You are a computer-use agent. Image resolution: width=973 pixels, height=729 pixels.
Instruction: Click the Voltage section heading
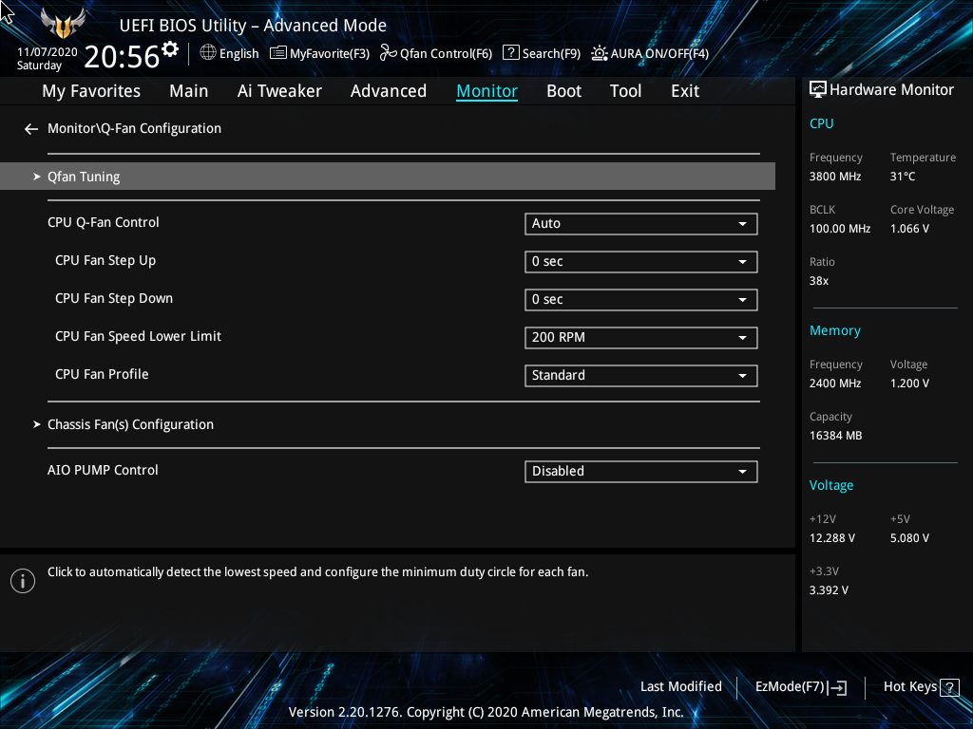pos(831,485)
